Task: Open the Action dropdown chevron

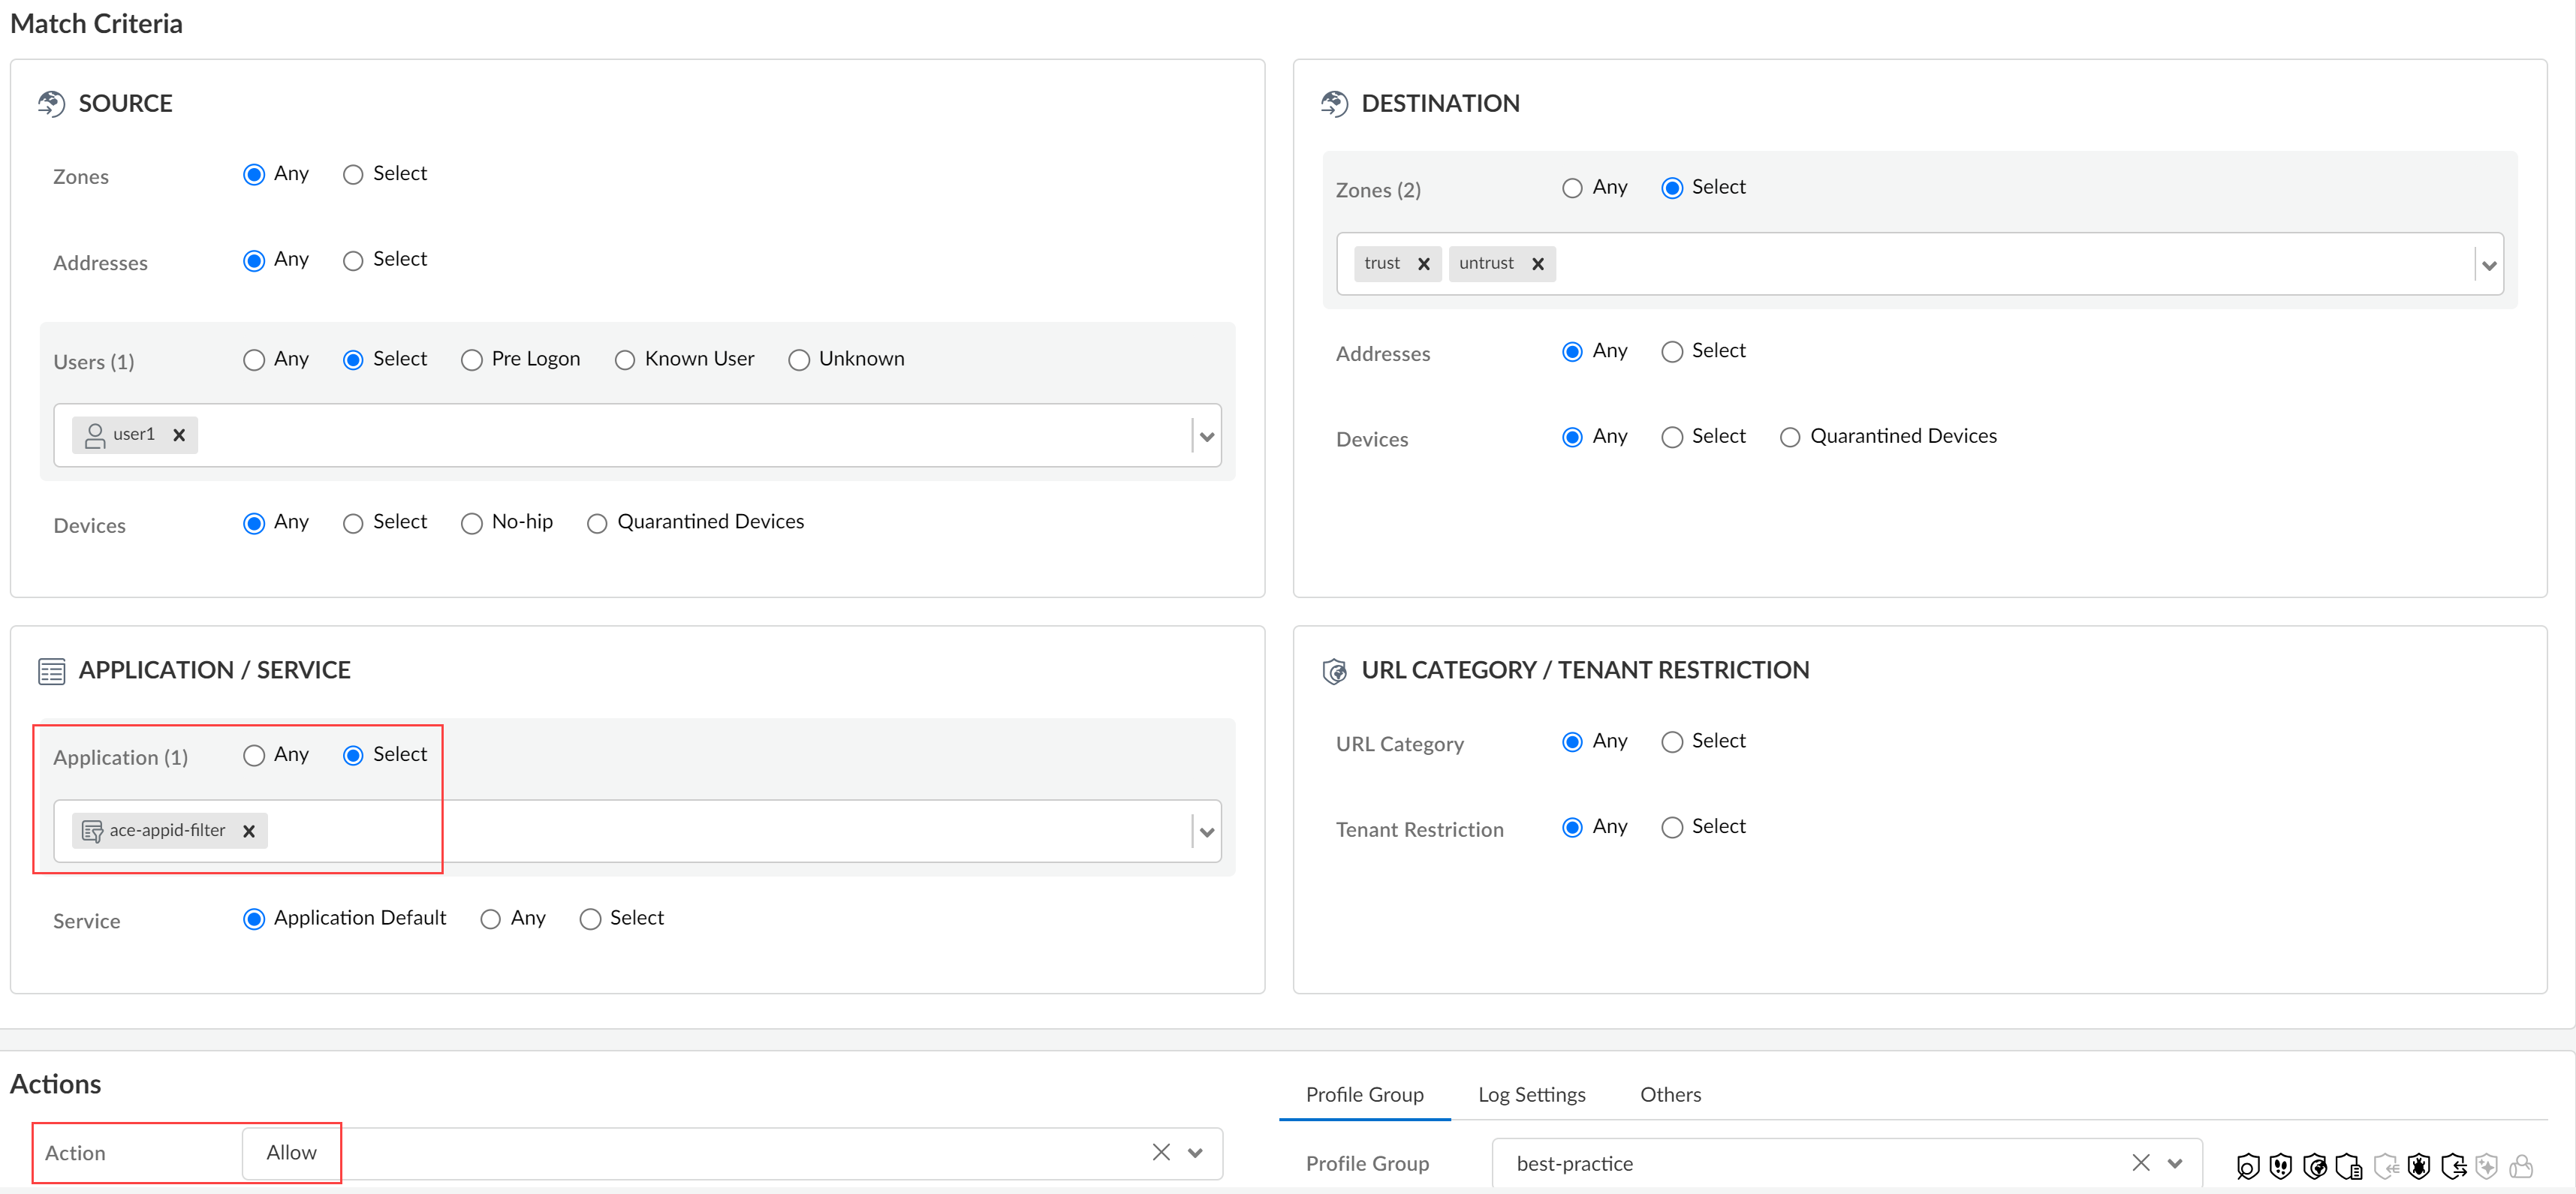Action: point(1195,1152)
